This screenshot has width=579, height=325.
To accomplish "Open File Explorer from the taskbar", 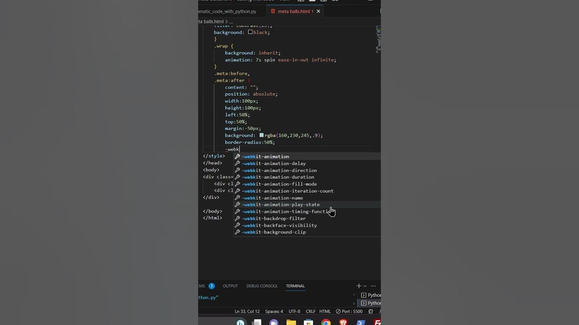I will pyautogui.click(x=291, y=322).
